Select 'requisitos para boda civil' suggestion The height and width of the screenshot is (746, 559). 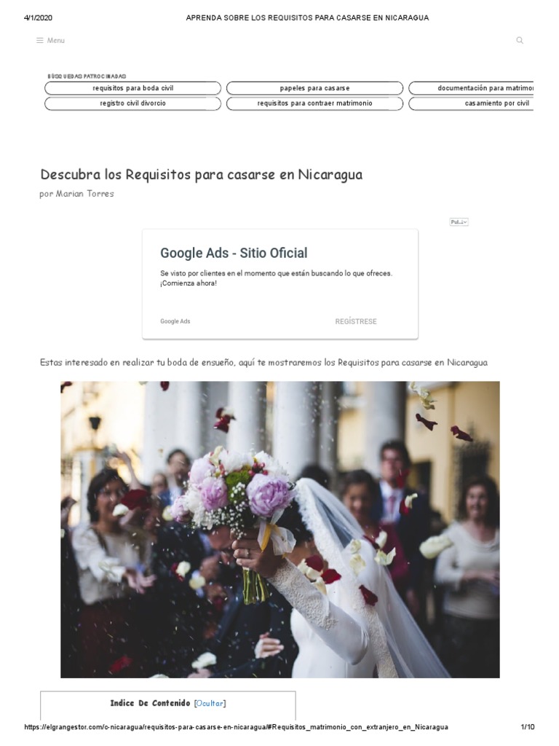(x=132, y=88)
